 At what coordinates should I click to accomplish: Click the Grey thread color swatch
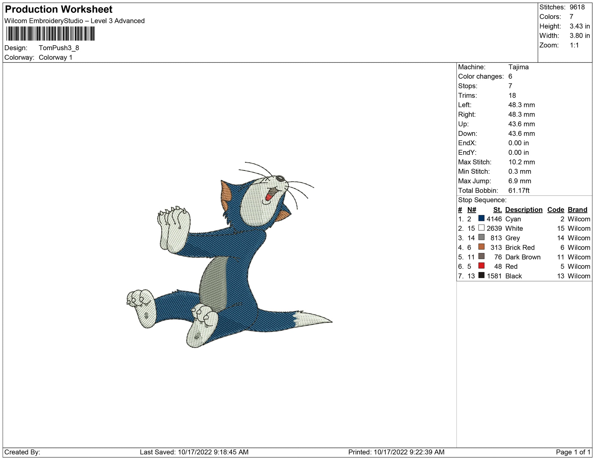[481, 237]
